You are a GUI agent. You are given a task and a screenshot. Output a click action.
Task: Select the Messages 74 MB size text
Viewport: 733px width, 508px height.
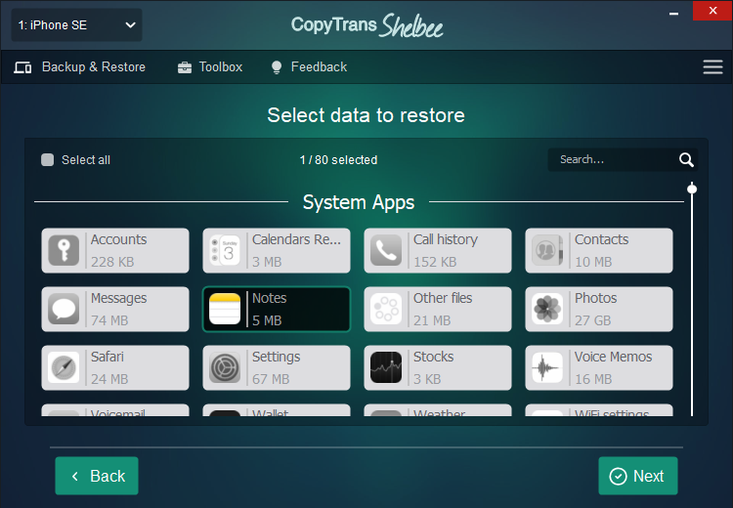[x=109, y=320]
